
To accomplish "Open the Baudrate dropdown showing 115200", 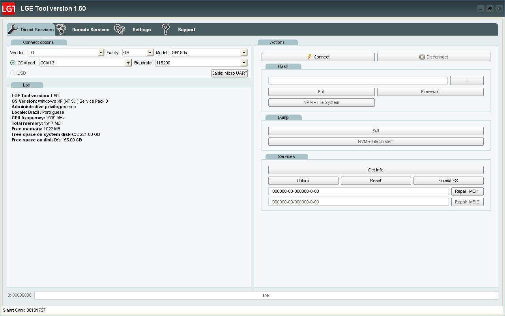I will 244,63.
